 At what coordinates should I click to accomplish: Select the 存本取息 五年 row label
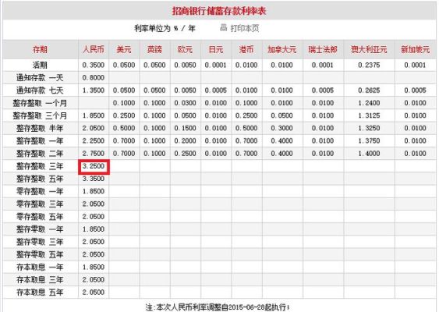[x=40, y=292]
